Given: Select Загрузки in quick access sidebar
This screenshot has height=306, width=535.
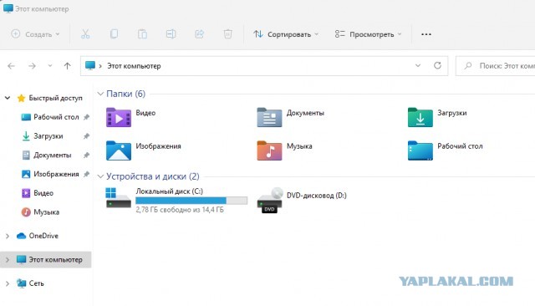Looking at the screenshot, I should point(48,136).
